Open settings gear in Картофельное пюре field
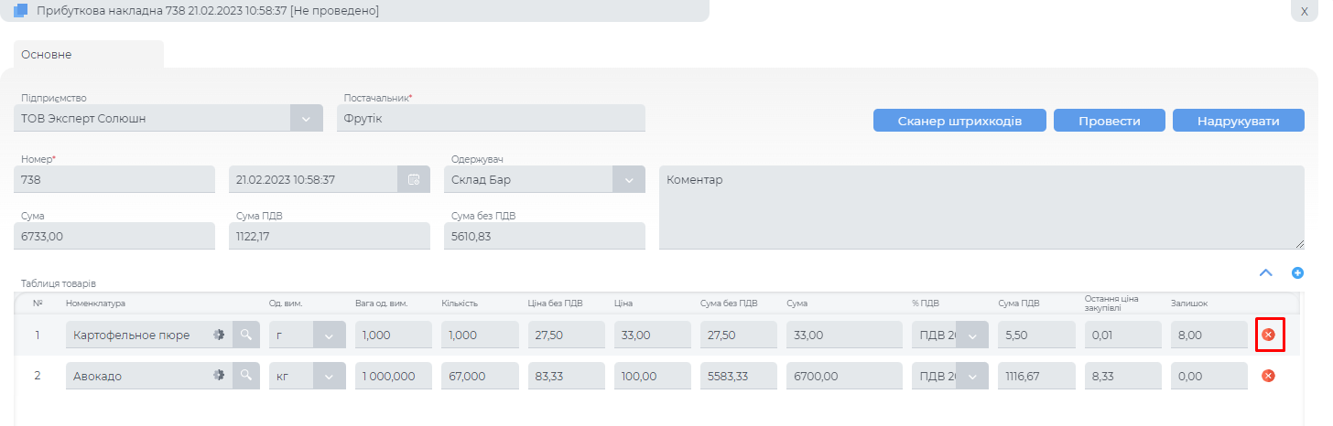The height and width of the screenshot is (426, 1333). [219, 335]
